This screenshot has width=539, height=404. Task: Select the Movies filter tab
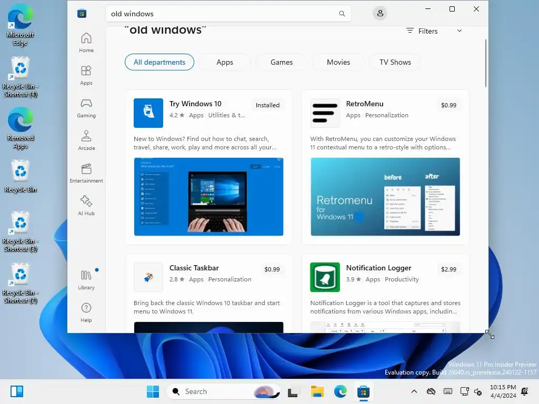point(338,62)
